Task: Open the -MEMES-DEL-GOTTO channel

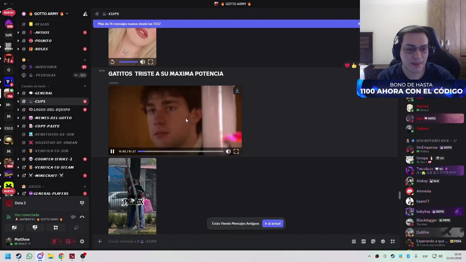Action: click(x=54, y=118)
